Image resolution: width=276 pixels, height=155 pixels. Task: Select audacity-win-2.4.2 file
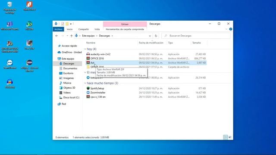pyautogui.click(x=146, y=54)
